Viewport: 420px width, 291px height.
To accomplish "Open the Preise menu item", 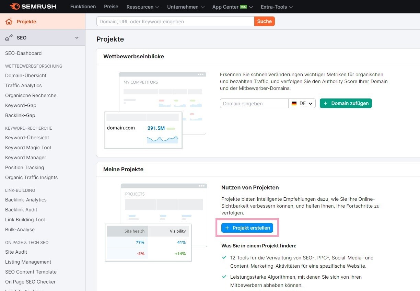I will click(111, 7).
